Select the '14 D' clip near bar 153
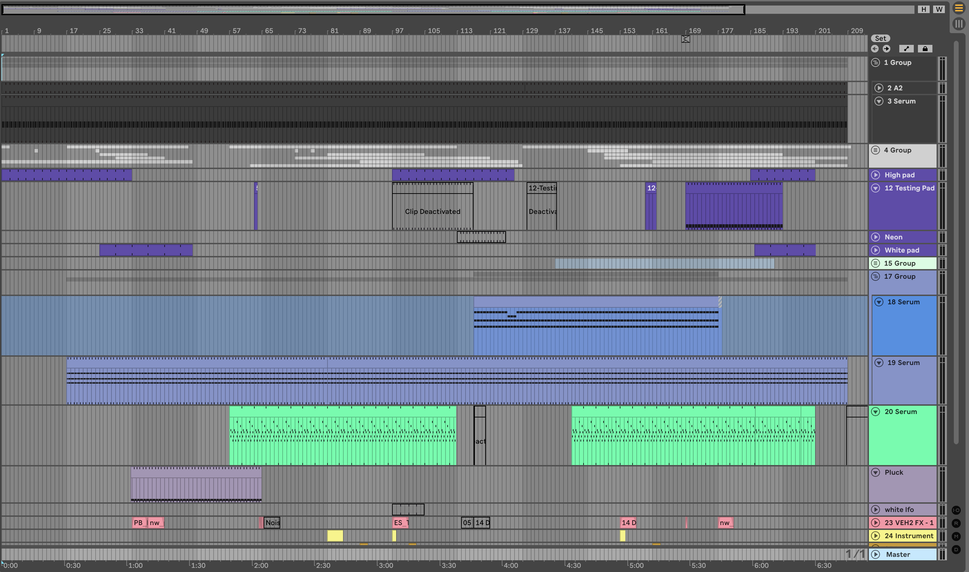 (628, 523)
